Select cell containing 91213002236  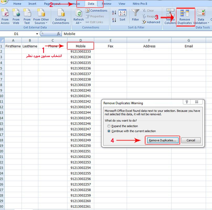[x=81, y=68]
